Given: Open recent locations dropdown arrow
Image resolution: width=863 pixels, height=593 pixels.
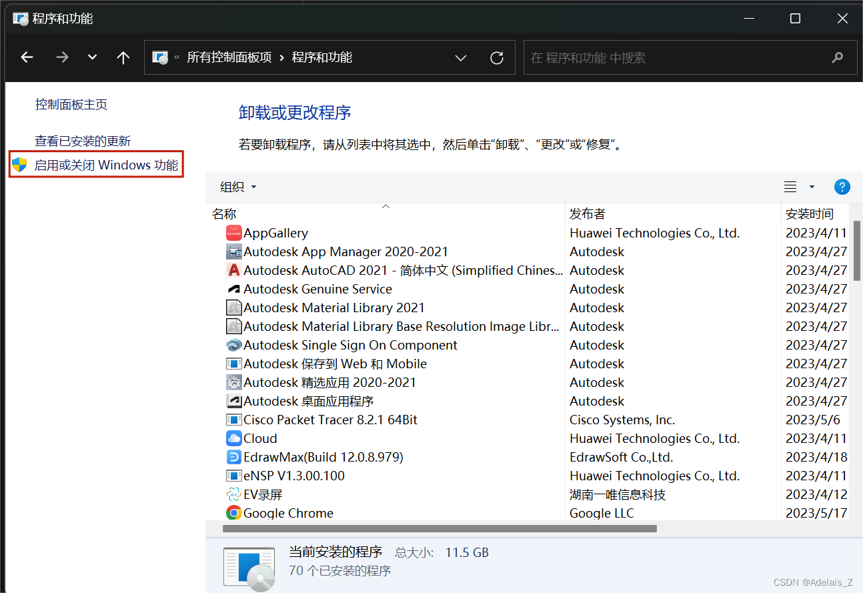Looking at the screenshot, I should [93, 57].
